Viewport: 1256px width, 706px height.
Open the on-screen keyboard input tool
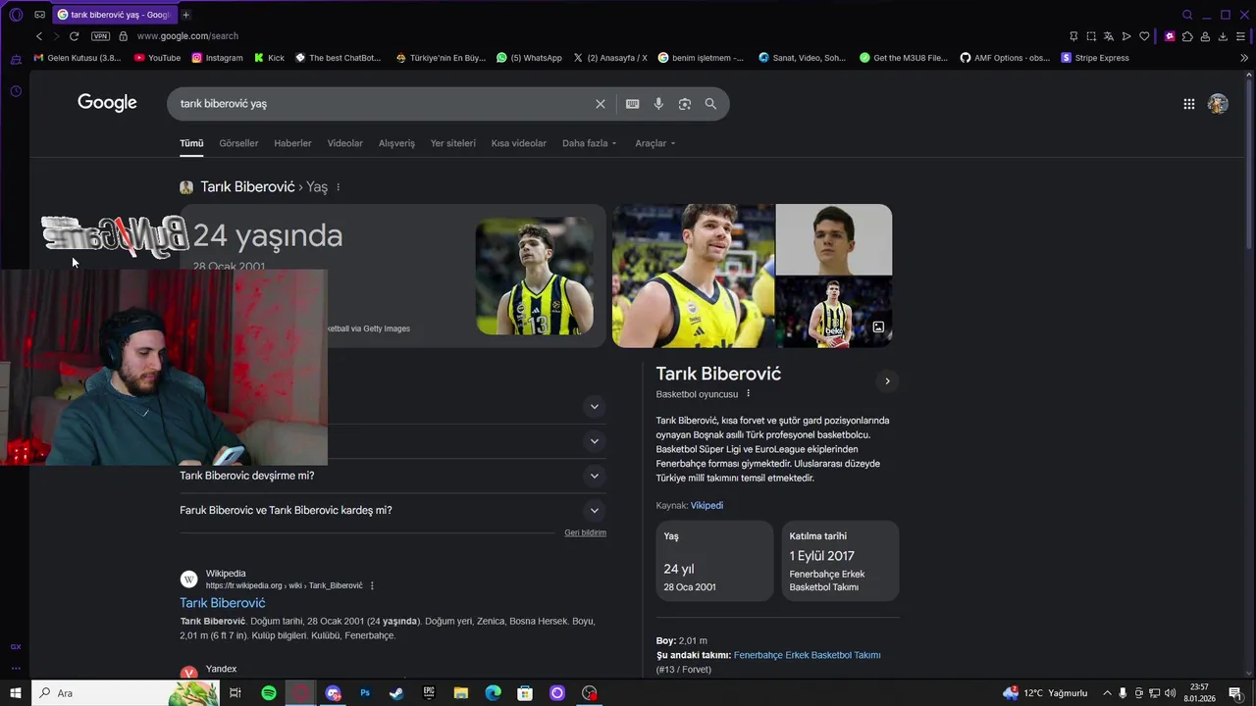[633, 104]
